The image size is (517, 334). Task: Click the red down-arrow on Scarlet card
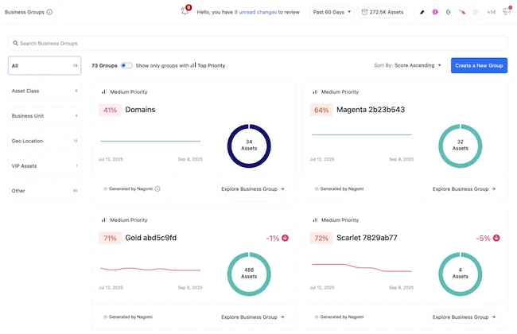coord(497,238)
